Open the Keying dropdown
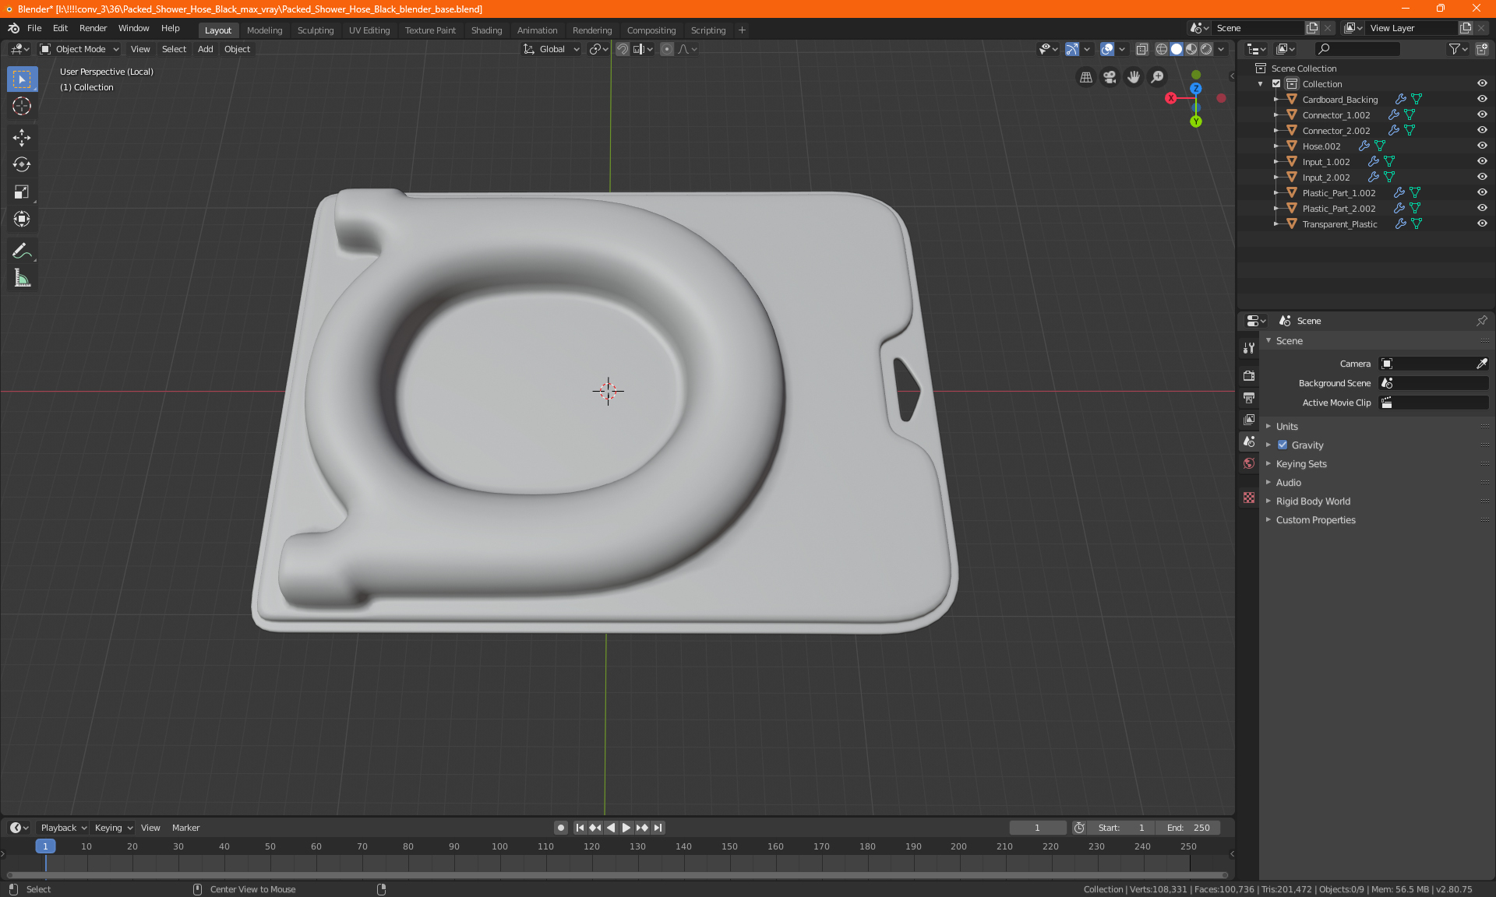1496x897 pixels. tap(113, 828)
